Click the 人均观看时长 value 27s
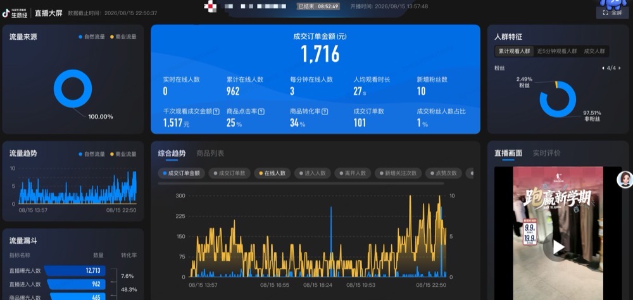633x300 pixels. click(x=360, y=91)
